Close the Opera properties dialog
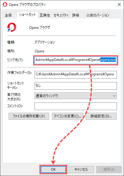Viewport: 124px width, 176px height. [x=119, y=4]
